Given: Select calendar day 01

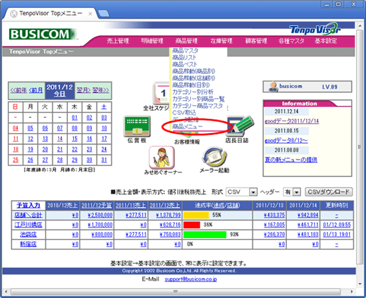Looking at the screenshot, I should [x=75, y=118].
